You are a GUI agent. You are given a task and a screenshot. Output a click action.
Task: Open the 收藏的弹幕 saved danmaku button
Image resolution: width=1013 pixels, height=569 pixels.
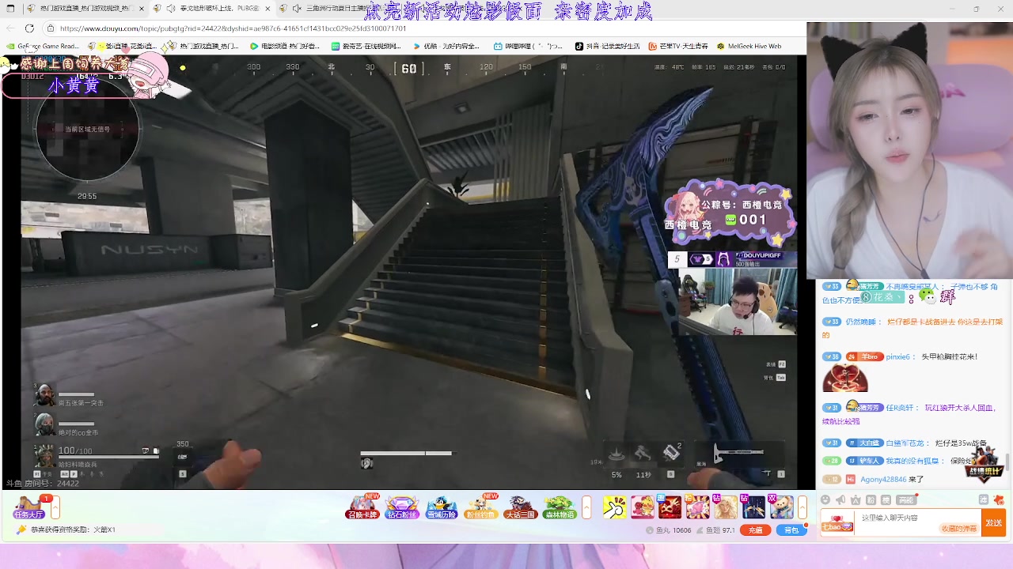pyautogui.click(x=959, y=529)
